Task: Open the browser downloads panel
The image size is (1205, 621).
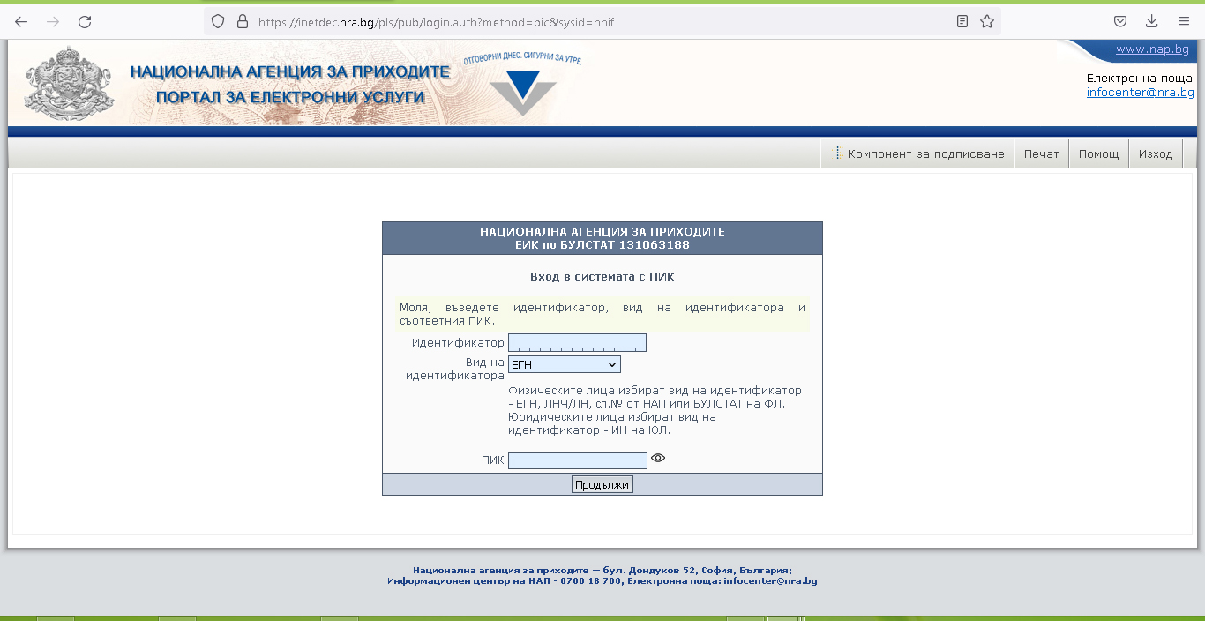Action: [x=1151, y=22]
